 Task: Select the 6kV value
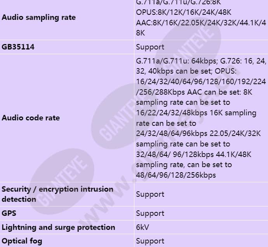(x=143, y=228)
